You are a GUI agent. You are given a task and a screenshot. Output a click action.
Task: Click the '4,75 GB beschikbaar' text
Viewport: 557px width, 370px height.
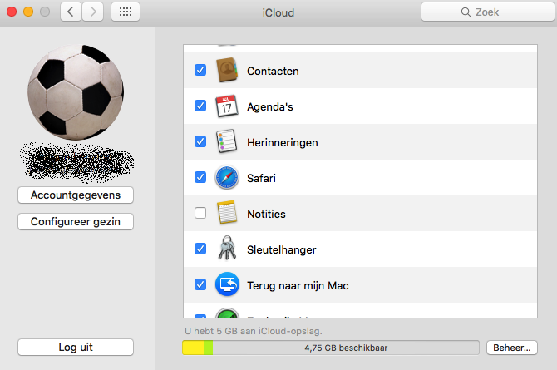tap(346, 348)
